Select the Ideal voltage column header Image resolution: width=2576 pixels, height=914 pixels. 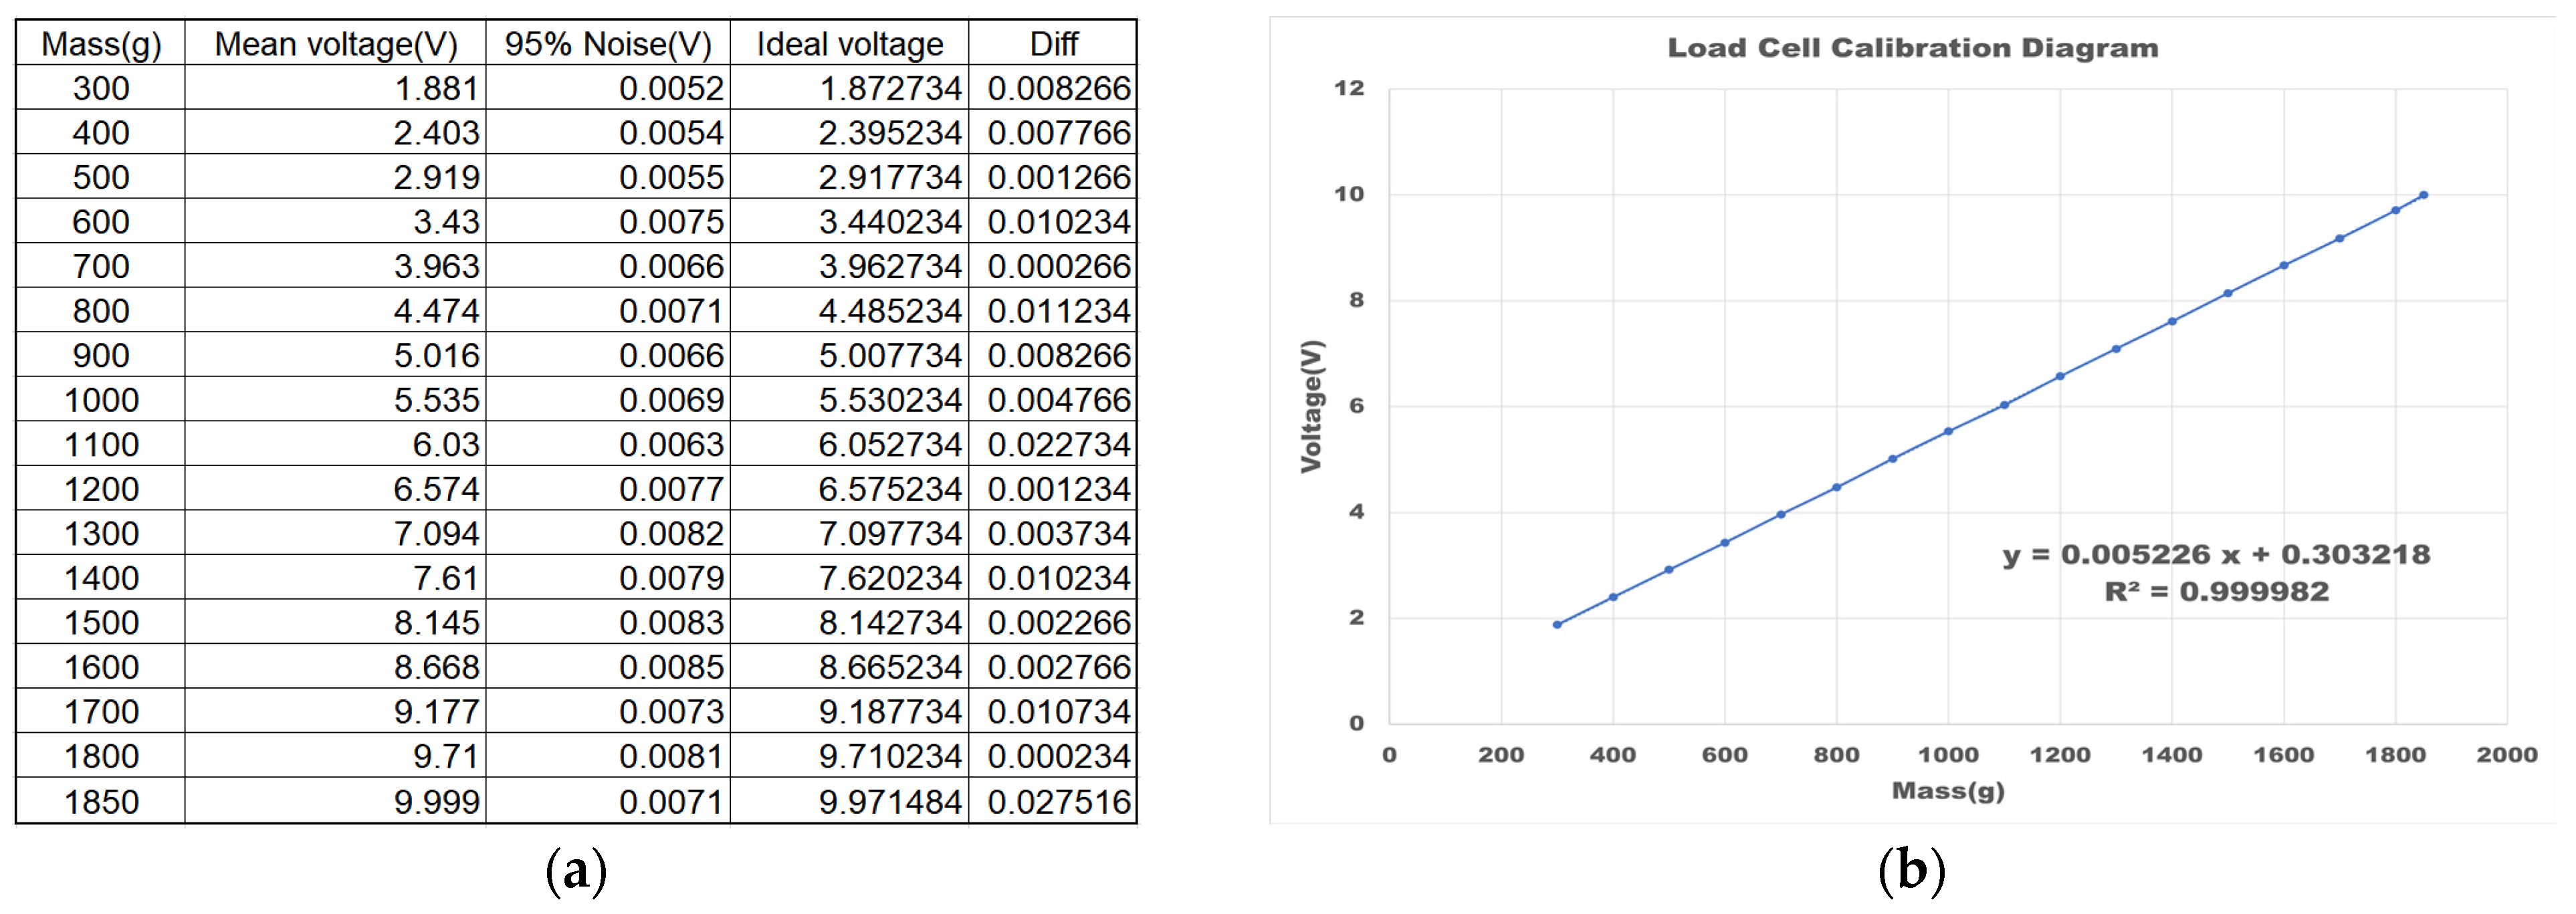point(850,44)
